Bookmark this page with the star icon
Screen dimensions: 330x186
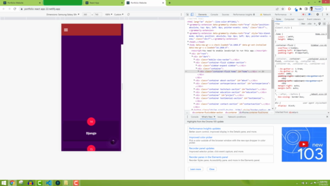pyautogui.click(x=283, y=9)
